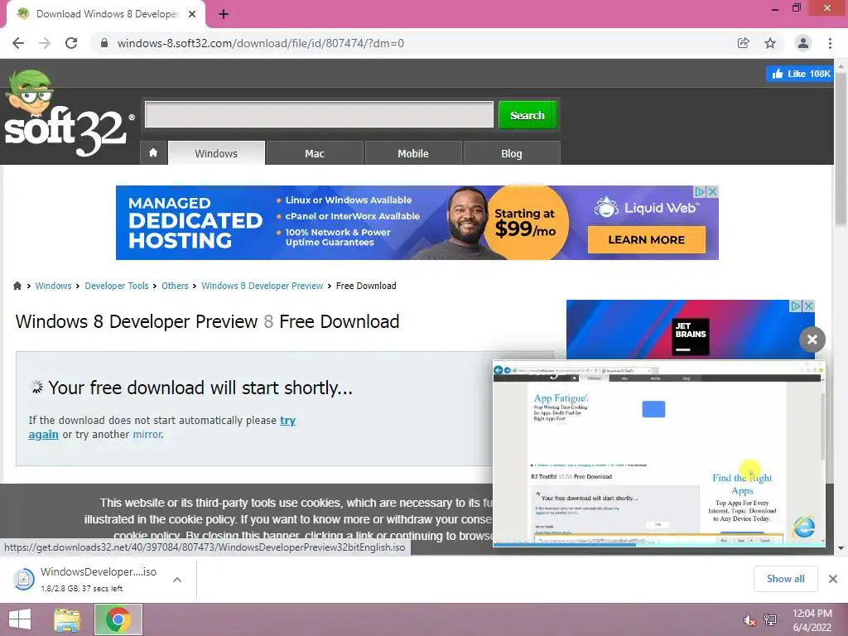
Task: Click the breadcrumb home icon
Action: [17, 286]
